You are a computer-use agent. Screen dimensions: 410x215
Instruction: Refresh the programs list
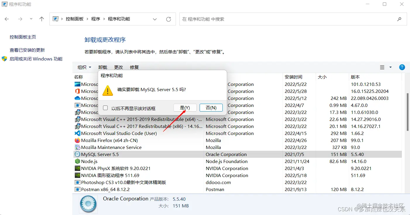169,19
